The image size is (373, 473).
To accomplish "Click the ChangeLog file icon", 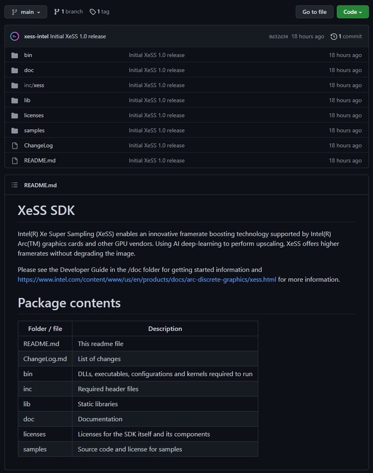I will pos(14,146).
